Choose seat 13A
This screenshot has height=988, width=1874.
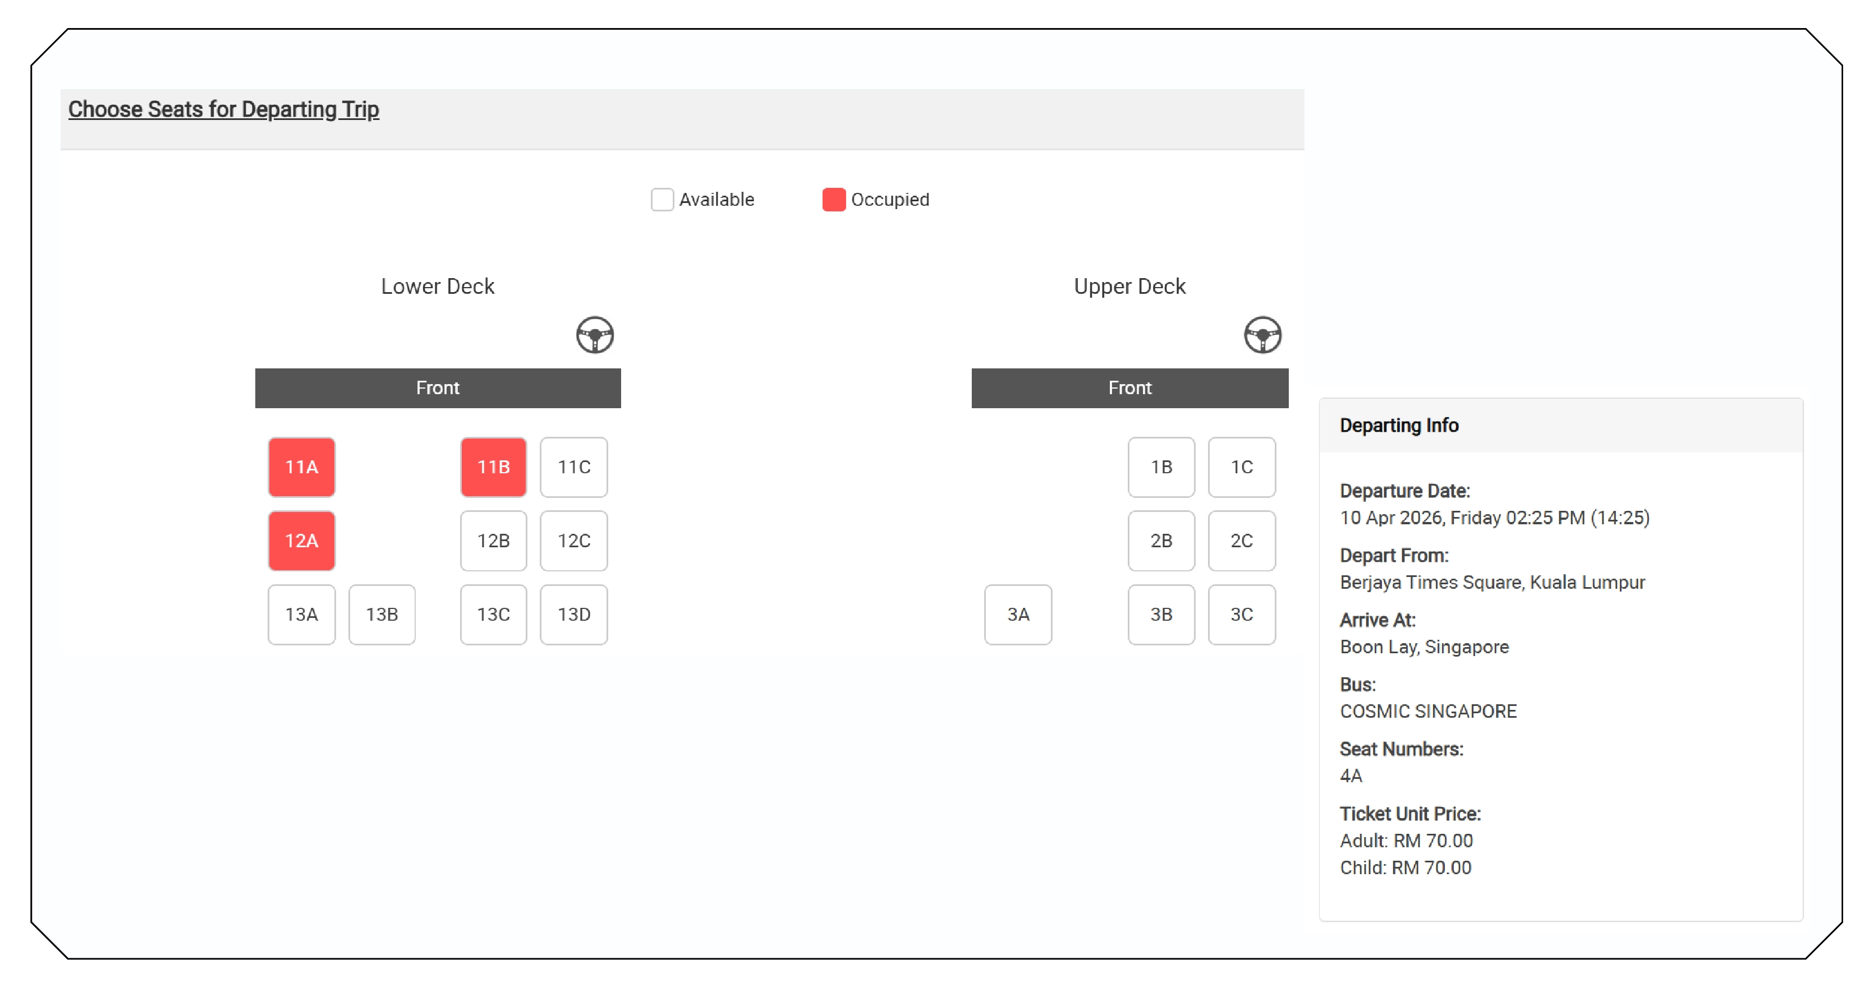coord(301,615)
